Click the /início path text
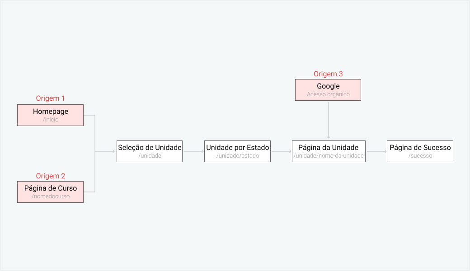This screenshot has width=470, height=271. pos(51,120)
